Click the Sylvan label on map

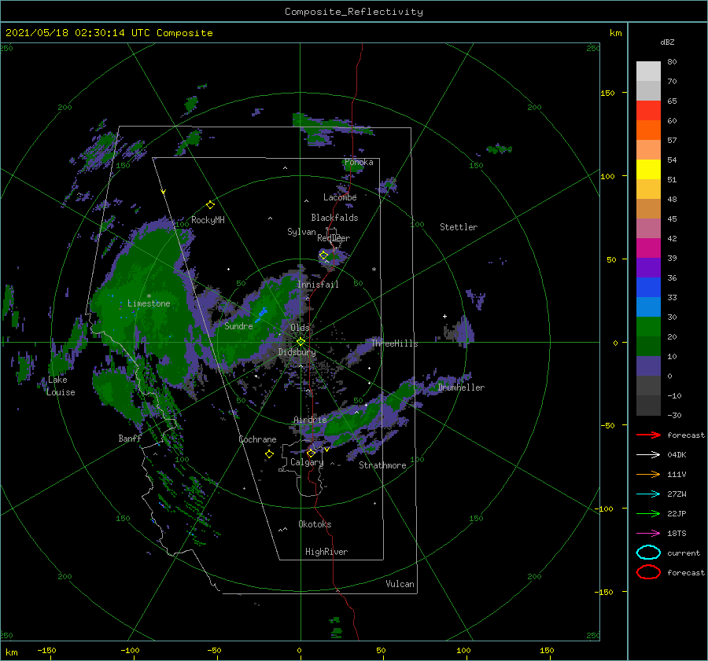click(301, 232)
